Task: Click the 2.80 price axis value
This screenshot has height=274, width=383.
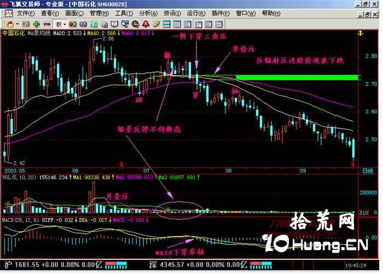Action: pyautogui.click(x=372, y=56)
